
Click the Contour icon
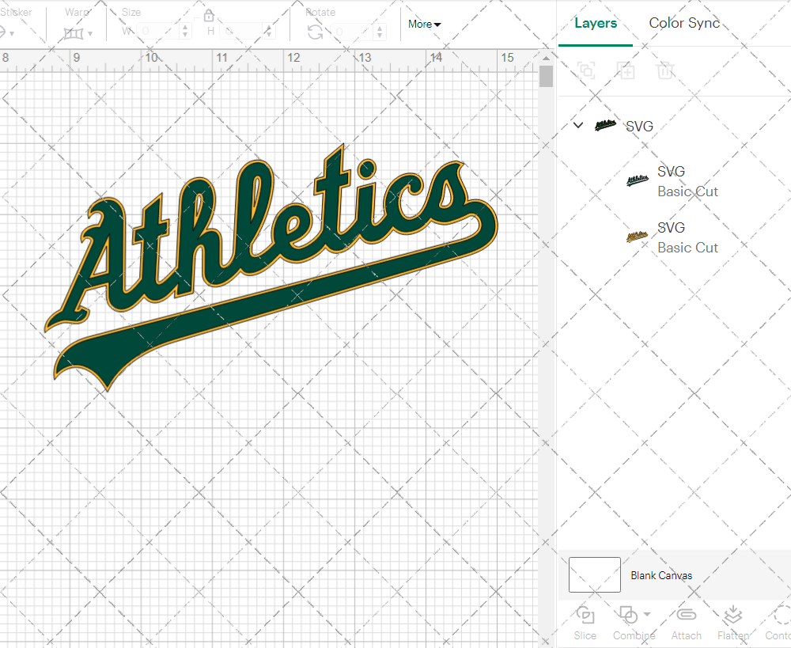click(x=782, y=616)
